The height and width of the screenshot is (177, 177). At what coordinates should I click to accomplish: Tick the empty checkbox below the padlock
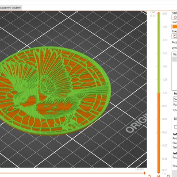175,127
